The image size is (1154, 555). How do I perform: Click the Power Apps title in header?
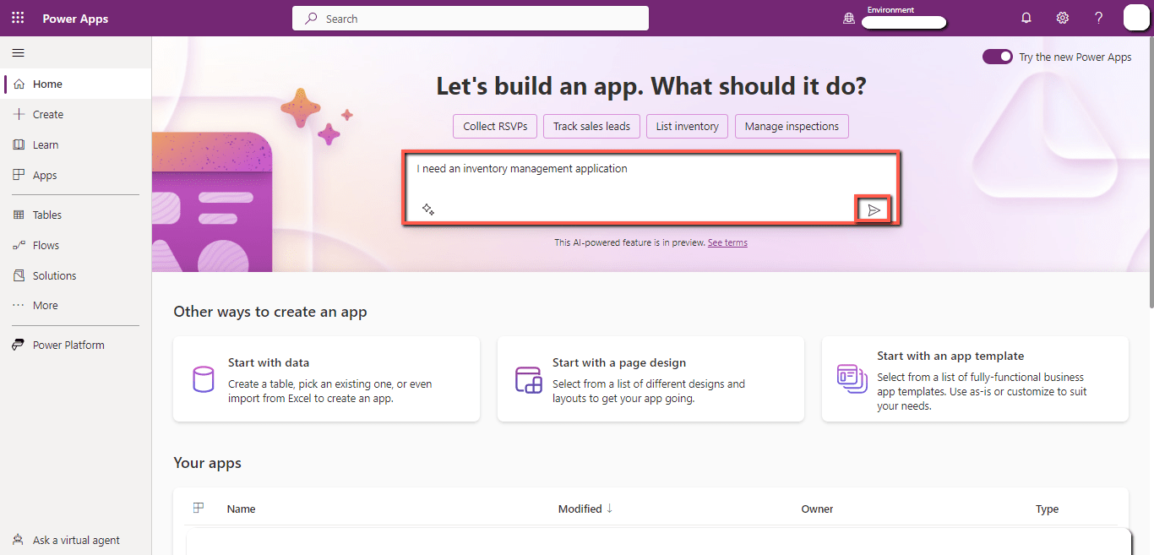point(75,19)
